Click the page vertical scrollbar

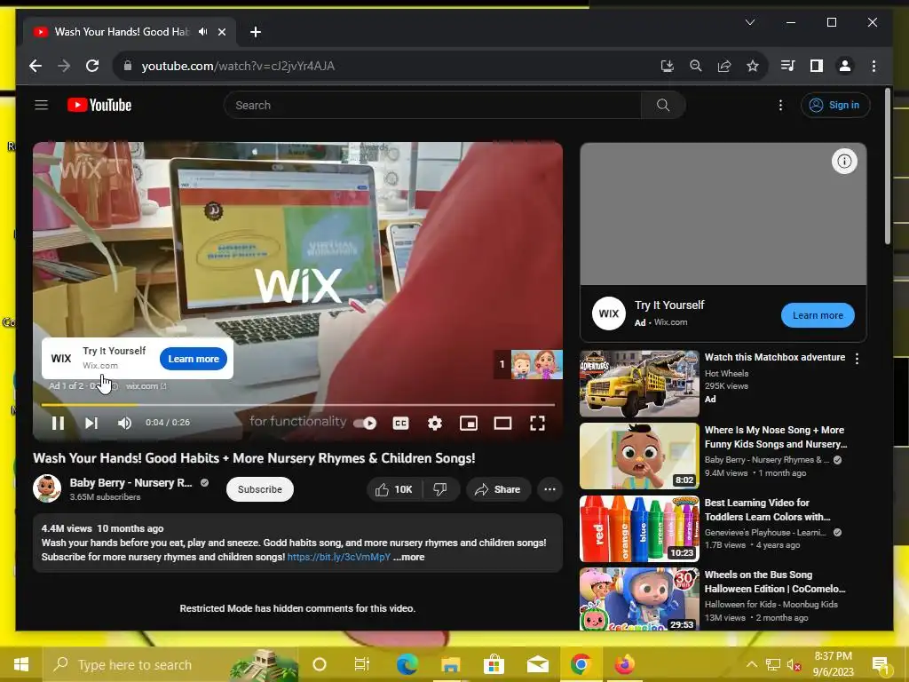pyautogui.click(x=888, y=166)
